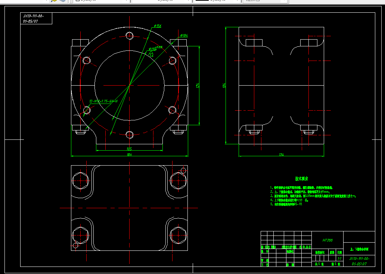Screen dimensions: 385x274
Task: Select the ø156 diameter dimension text
Action: 158,26
